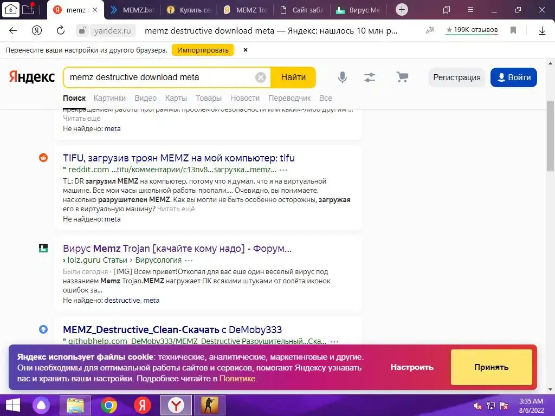This screenshot has width=555, height=416.
Task: Add a new browser tab with plus
Action: pyautogui.click(x=402, y=10)
